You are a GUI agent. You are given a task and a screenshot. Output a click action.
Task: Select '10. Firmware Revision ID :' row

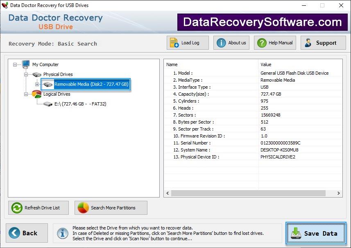[253, 136]
